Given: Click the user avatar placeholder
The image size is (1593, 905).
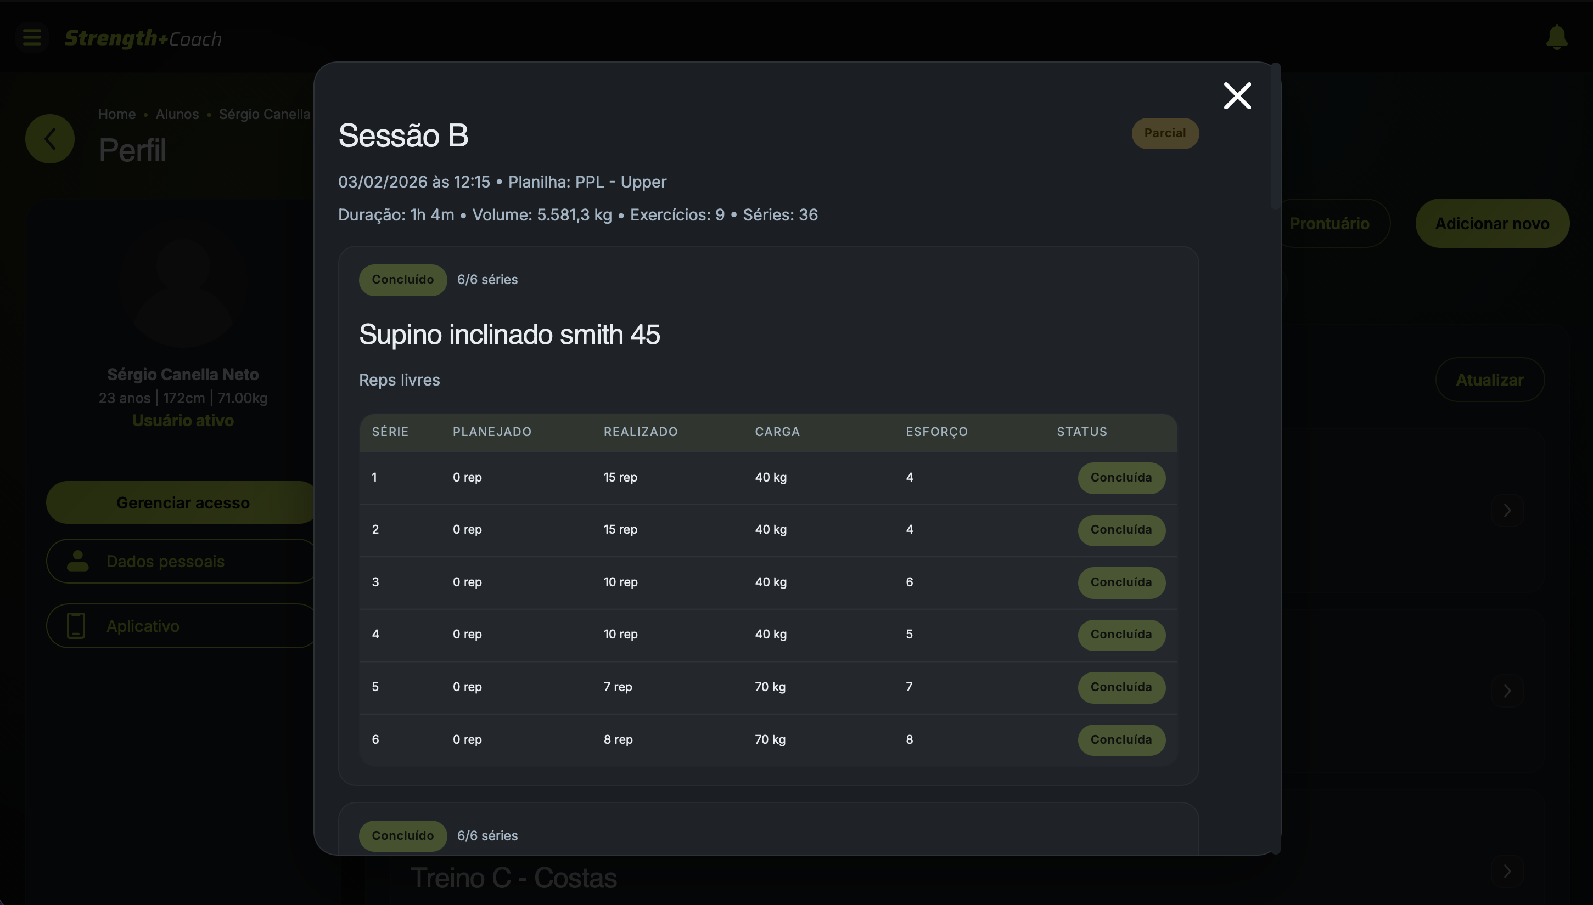Looking at the screenshot, I should pyautogui.click(x=183, y=284).
